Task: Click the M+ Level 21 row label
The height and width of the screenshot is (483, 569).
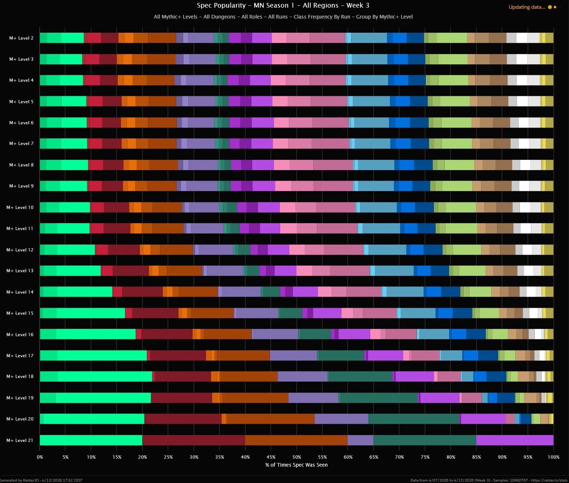Action: [20, 440]
